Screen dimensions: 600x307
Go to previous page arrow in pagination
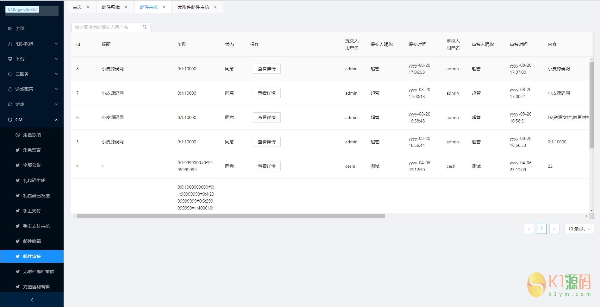click(529, 229)
